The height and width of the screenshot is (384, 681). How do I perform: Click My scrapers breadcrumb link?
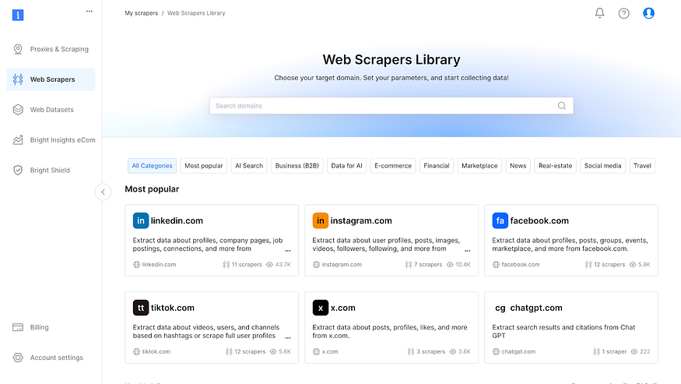pyautogui.click(x=141, y=13)
